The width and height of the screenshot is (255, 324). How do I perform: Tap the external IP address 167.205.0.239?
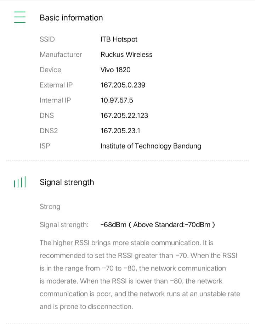tap(123, 85)
